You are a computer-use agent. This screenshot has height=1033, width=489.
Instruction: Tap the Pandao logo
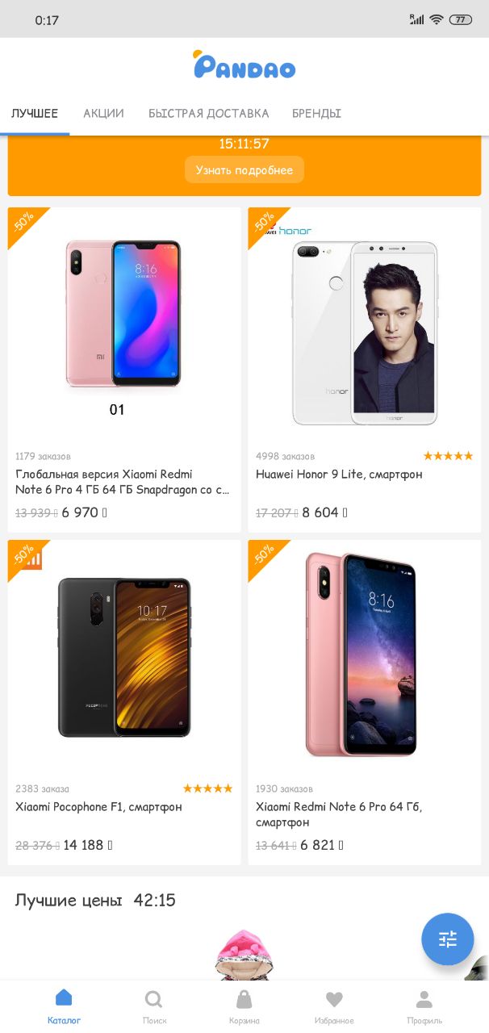point(245,65)
